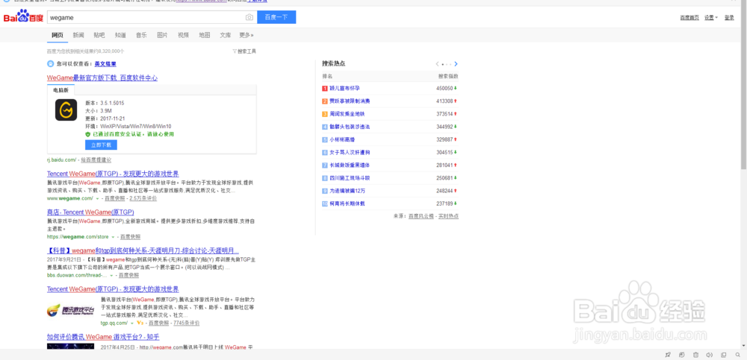
Task: Switch to the 知道 tab
Action: click(x=120, y=35)
